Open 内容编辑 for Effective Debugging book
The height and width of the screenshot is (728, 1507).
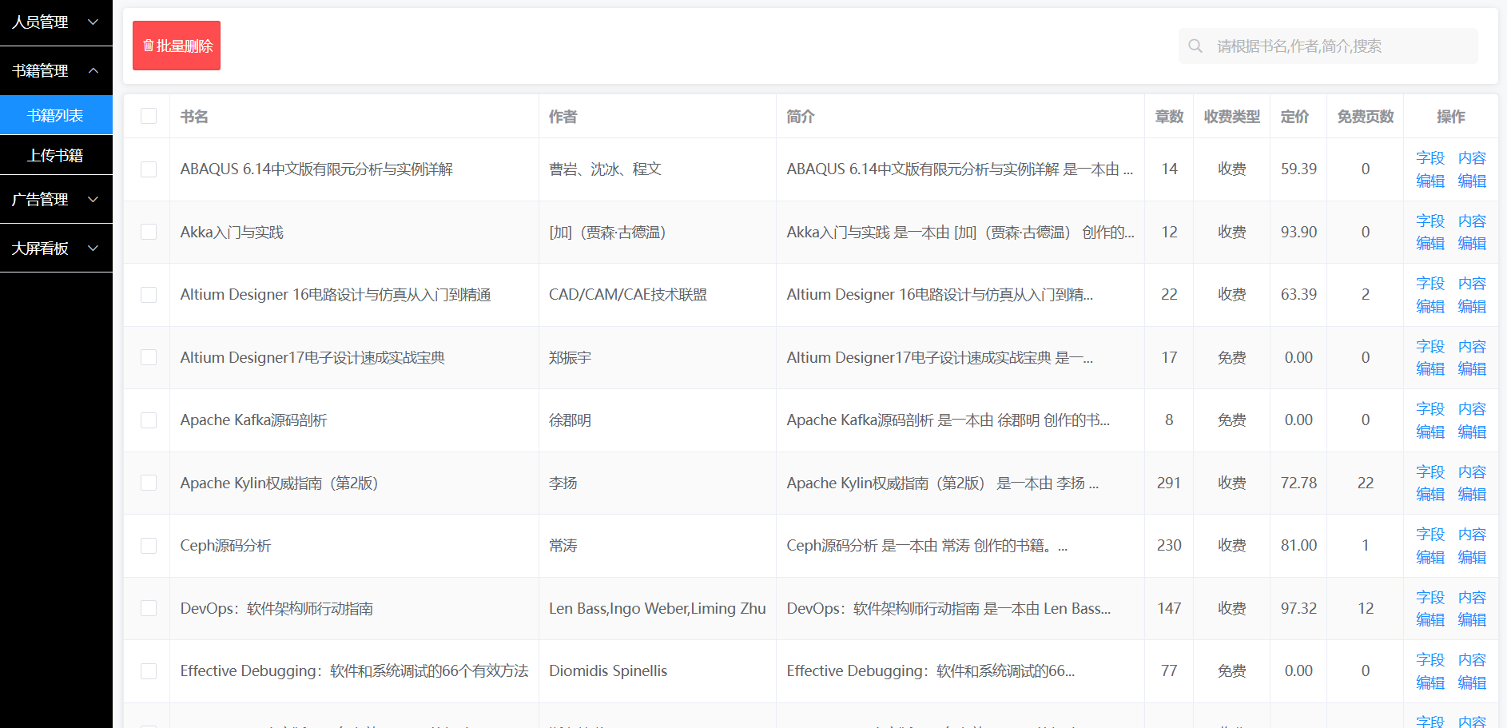coord(1472,671)
